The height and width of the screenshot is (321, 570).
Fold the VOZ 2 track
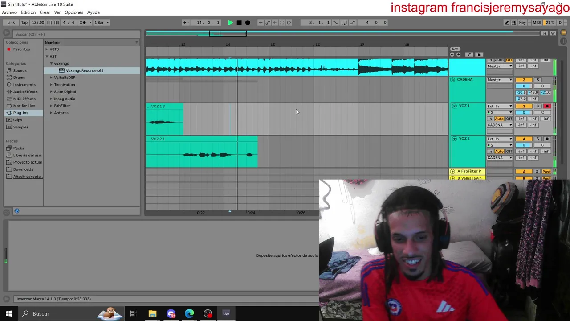tap(454, 139)
